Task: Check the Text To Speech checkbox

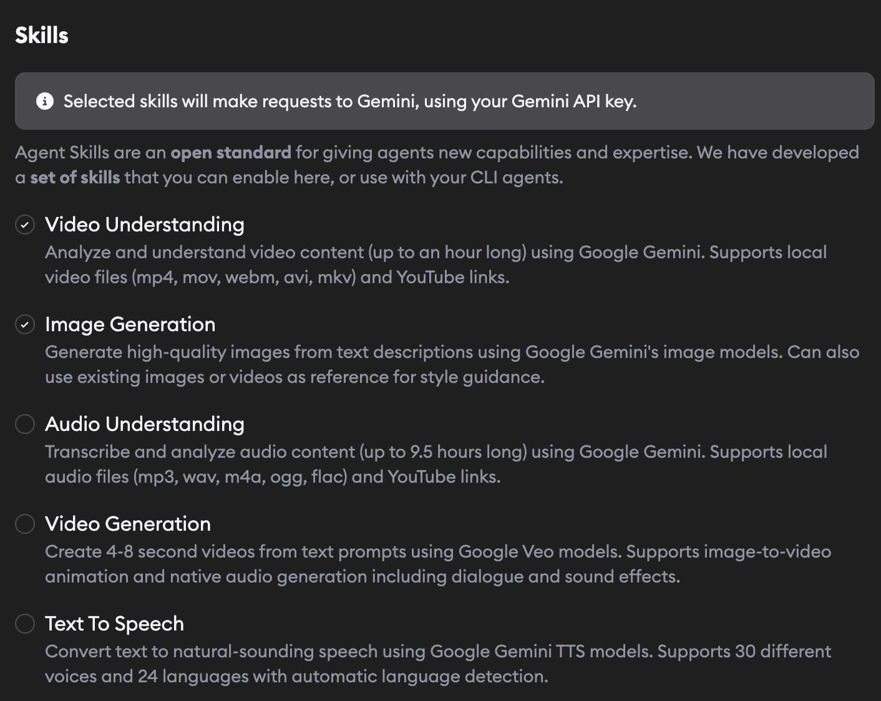Action: [25, 624]
